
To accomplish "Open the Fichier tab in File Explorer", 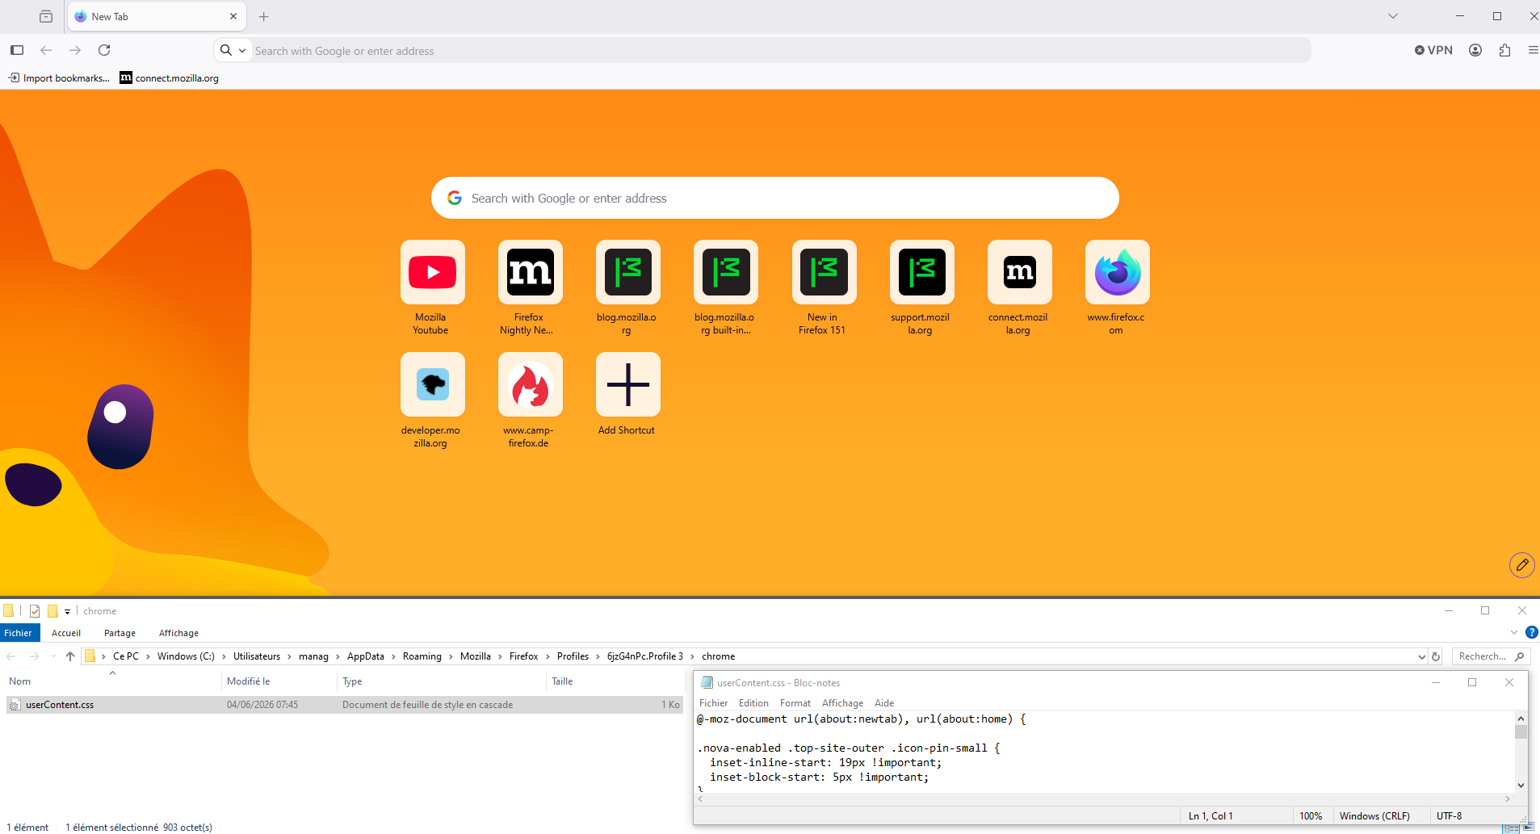I will pos(18,633).
